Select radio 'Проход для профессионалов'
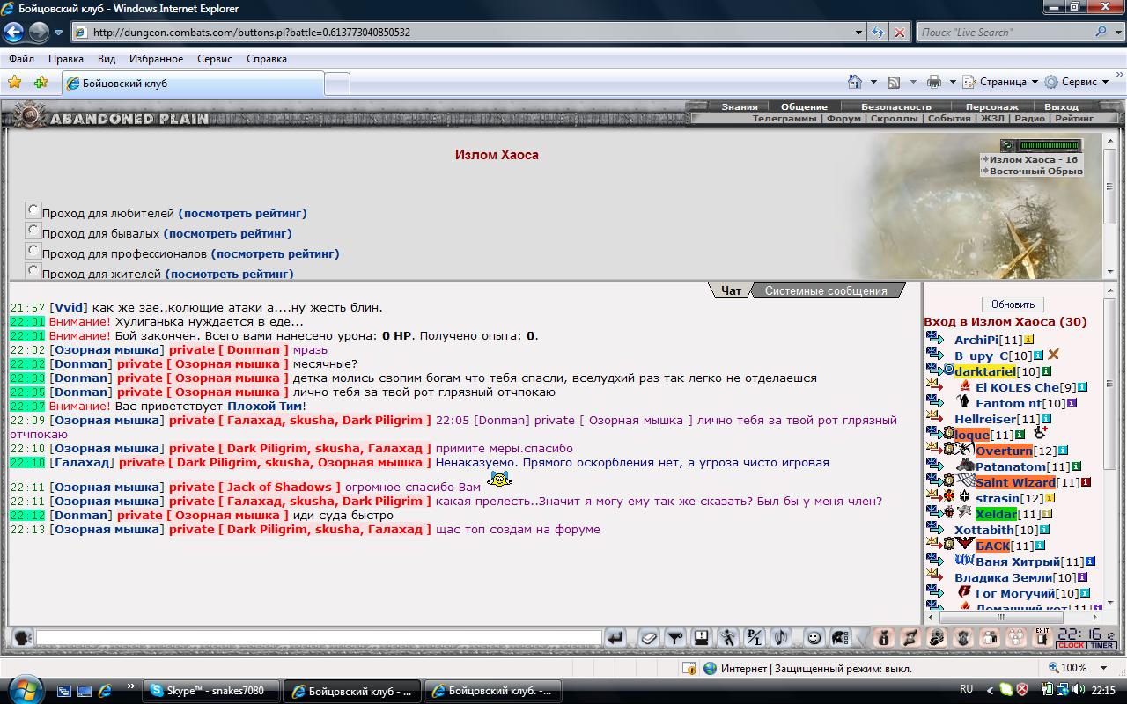1127x704 pixels. point(33,251)
